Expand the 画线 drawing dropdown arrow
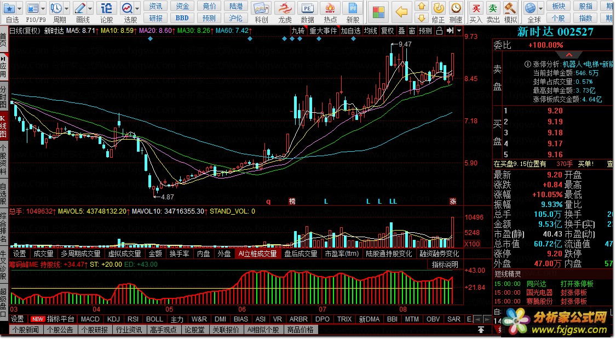Viewport: 616px width, 339px height. pyautogui.click(x=90, y=8)
